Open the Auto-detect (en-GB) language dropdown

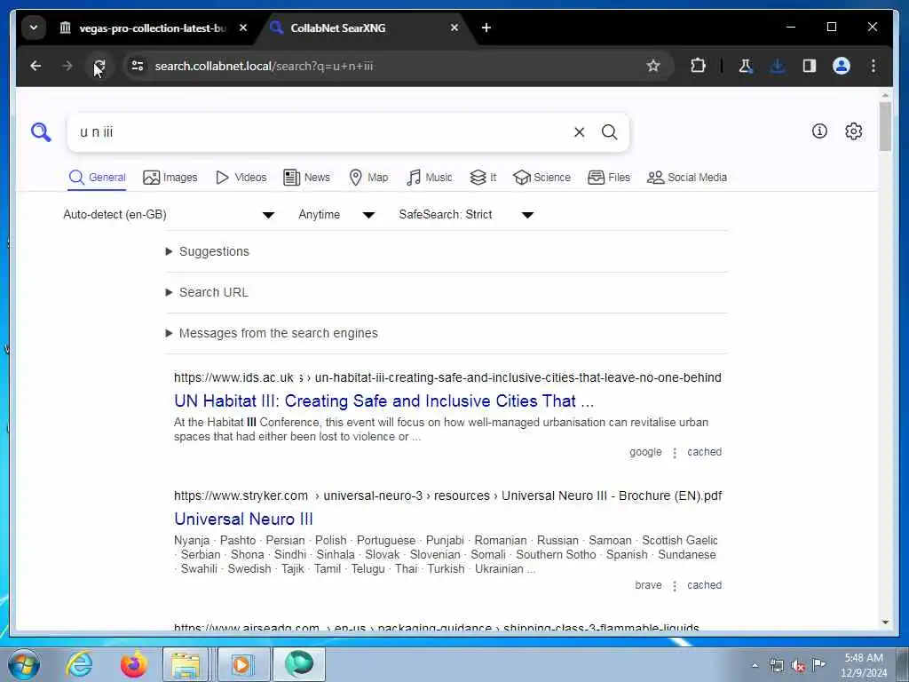click(x=169, y=215)
